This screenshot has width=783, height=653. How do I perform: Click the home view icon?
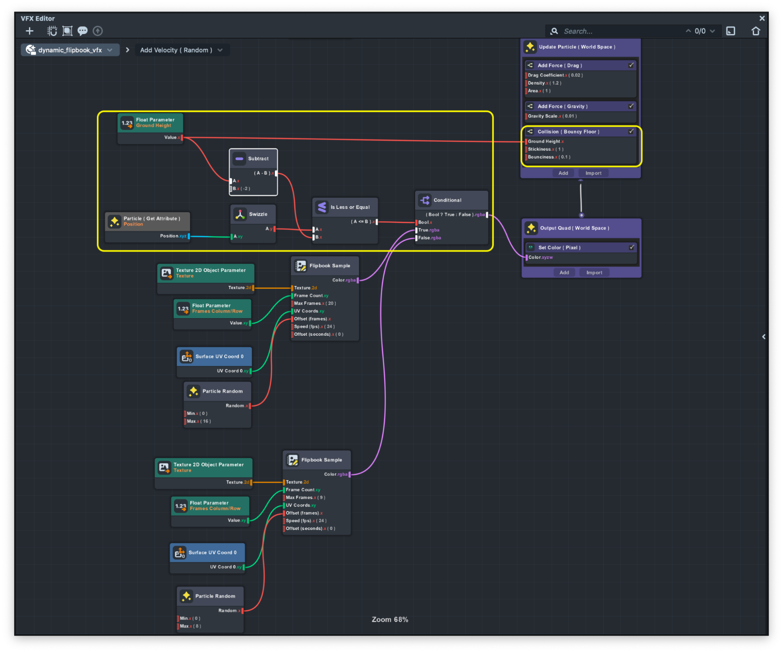click(756, 31)
